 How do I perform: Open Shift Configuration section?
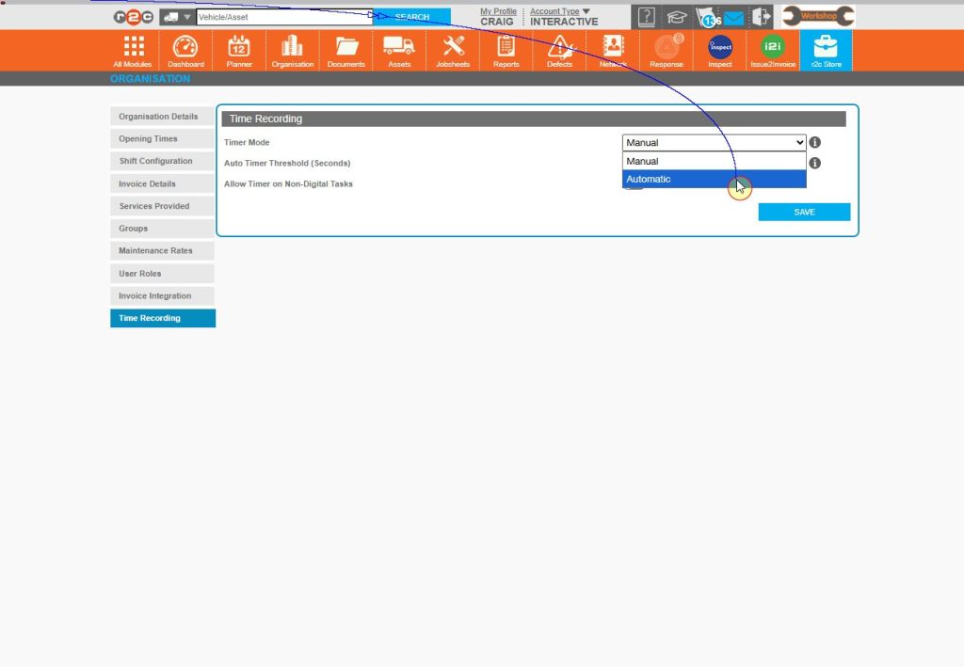click(162, 161)
